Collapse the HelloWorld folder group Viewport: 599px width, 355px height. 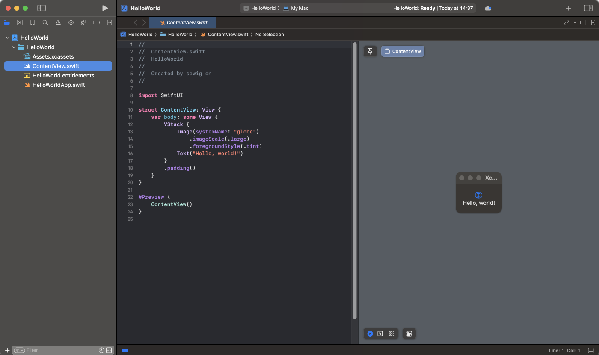pyautogui.click(x=14, y=47)
